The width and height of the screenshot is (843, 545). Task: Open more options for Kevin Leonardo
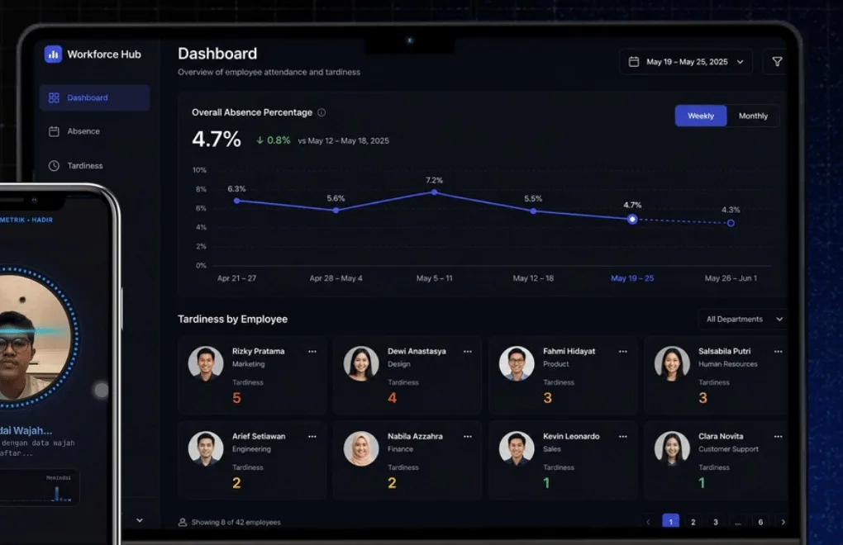[623, 437]
